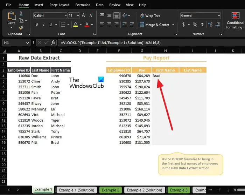Apply Percent Style format
The height and width of the screenshot is (195, 245).
pos(195,25)
